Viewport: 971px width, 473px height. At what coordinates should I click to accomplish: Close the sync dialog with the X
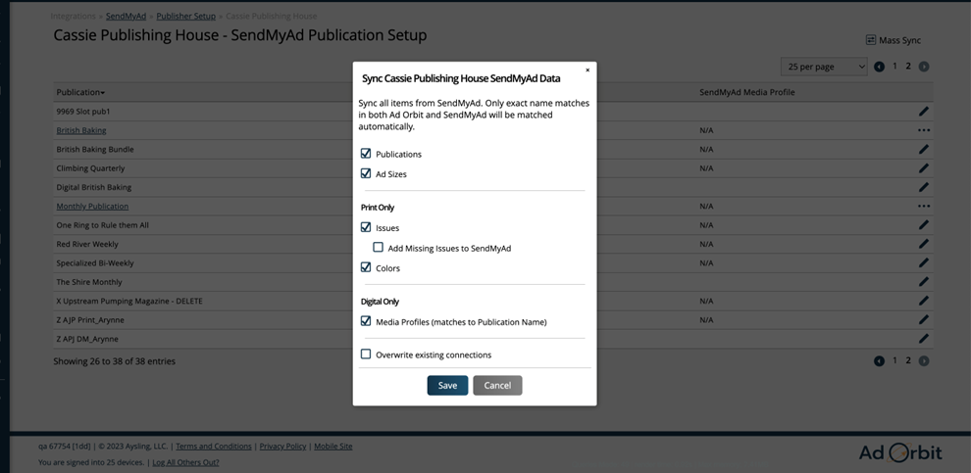588,71
